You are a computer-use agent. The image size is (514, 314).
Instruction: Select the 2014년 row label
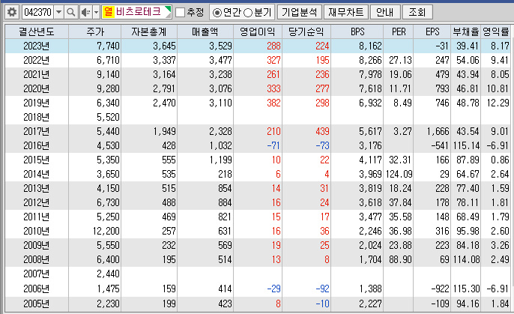point(37,174)
